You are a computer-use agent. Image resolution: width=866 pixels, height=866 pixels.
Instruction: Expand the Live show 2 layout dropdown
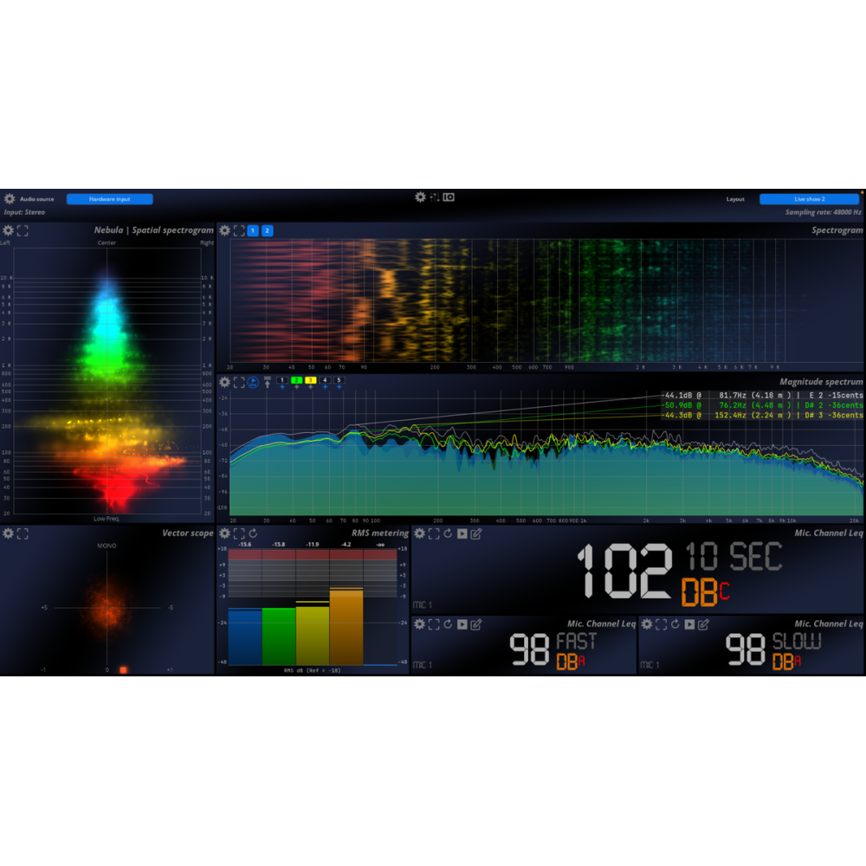[x=809, y=199]
